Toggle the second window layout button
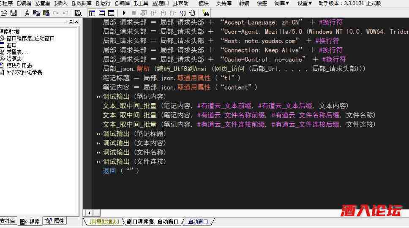This screenshot has height=228, width=409. coord(102,13)
